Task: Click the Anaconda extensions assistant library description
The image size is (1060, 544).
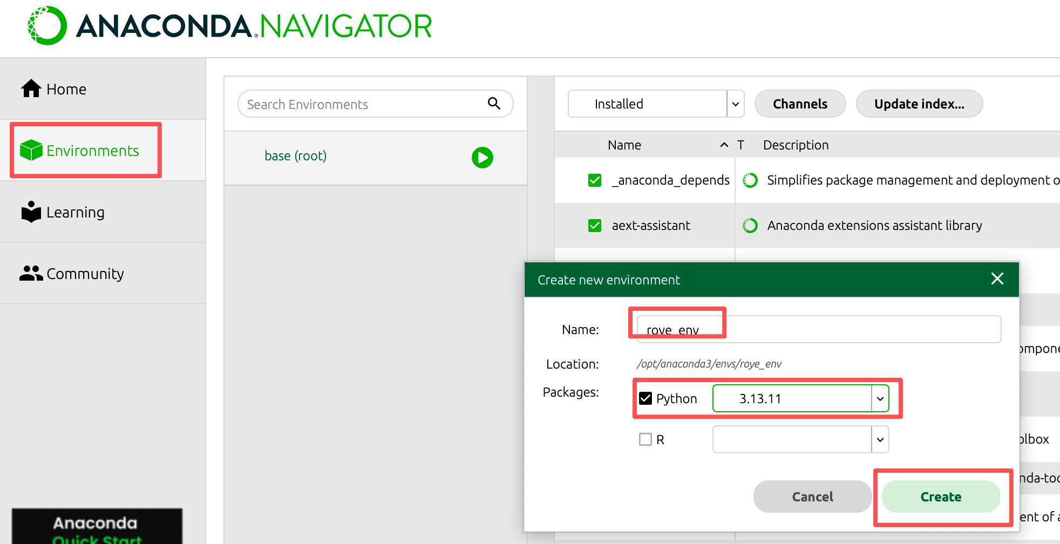Action: 874,226
